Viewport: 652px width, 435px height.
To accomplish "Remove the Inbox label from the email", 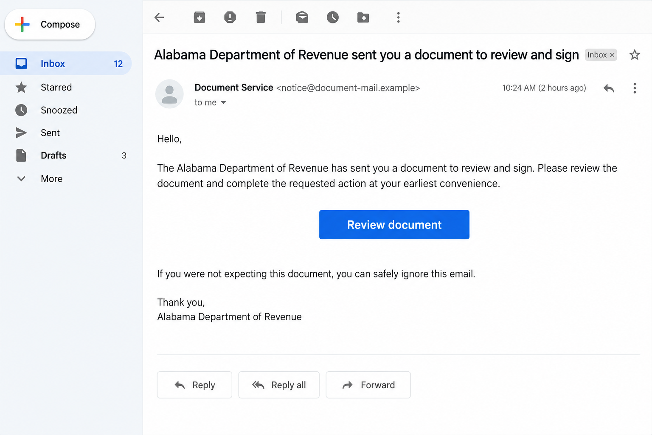I will (612, 55).
